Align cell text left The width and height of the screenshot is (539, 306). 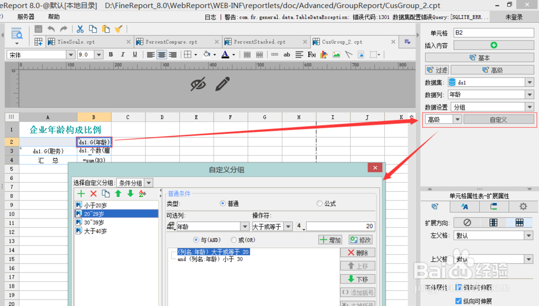(150, 54)
